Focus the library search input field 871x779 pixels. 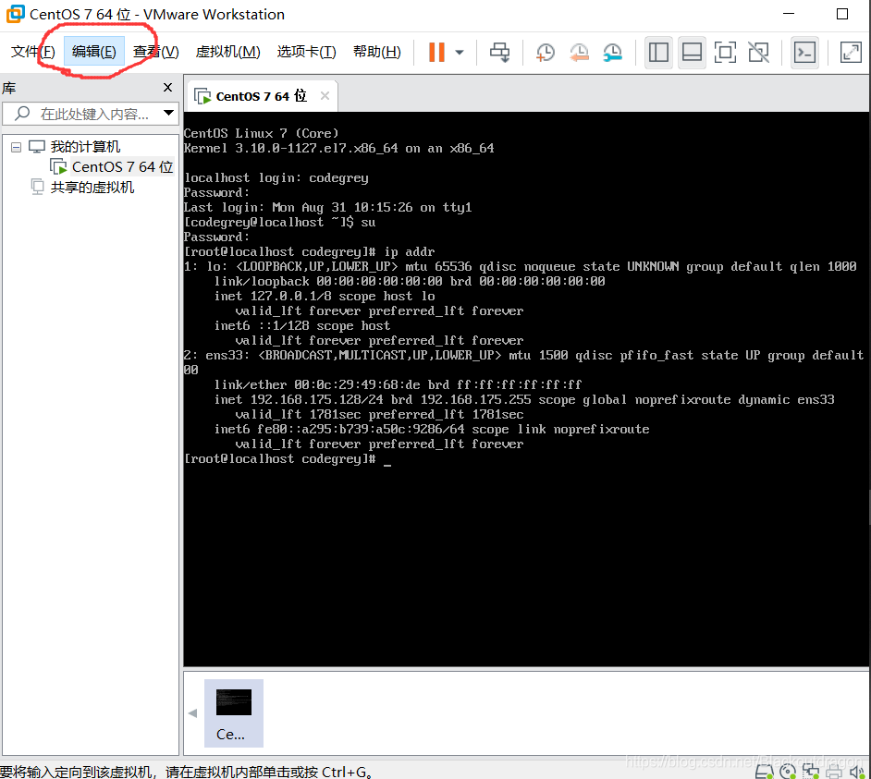click(x=91, y=114)
